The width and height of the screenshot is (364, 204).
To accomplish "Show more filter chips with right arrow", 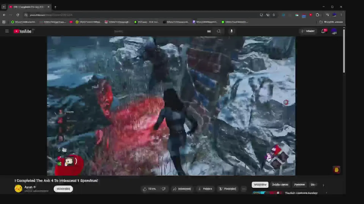I will coord(323,185).
